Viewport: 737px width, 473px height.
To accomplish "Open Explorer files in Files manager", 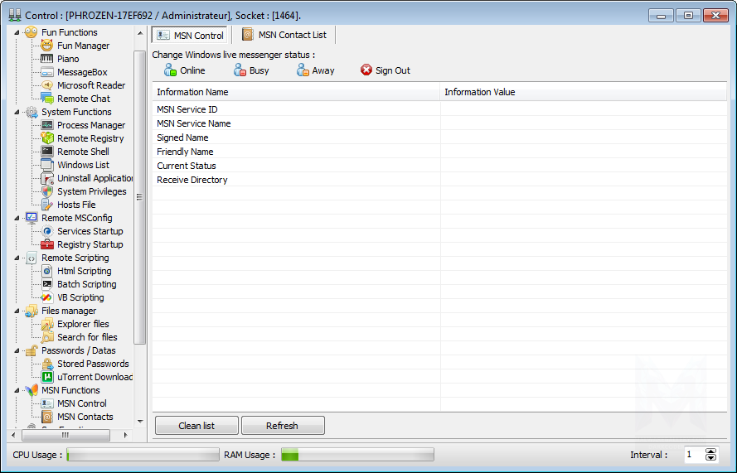I will (83, 324).
